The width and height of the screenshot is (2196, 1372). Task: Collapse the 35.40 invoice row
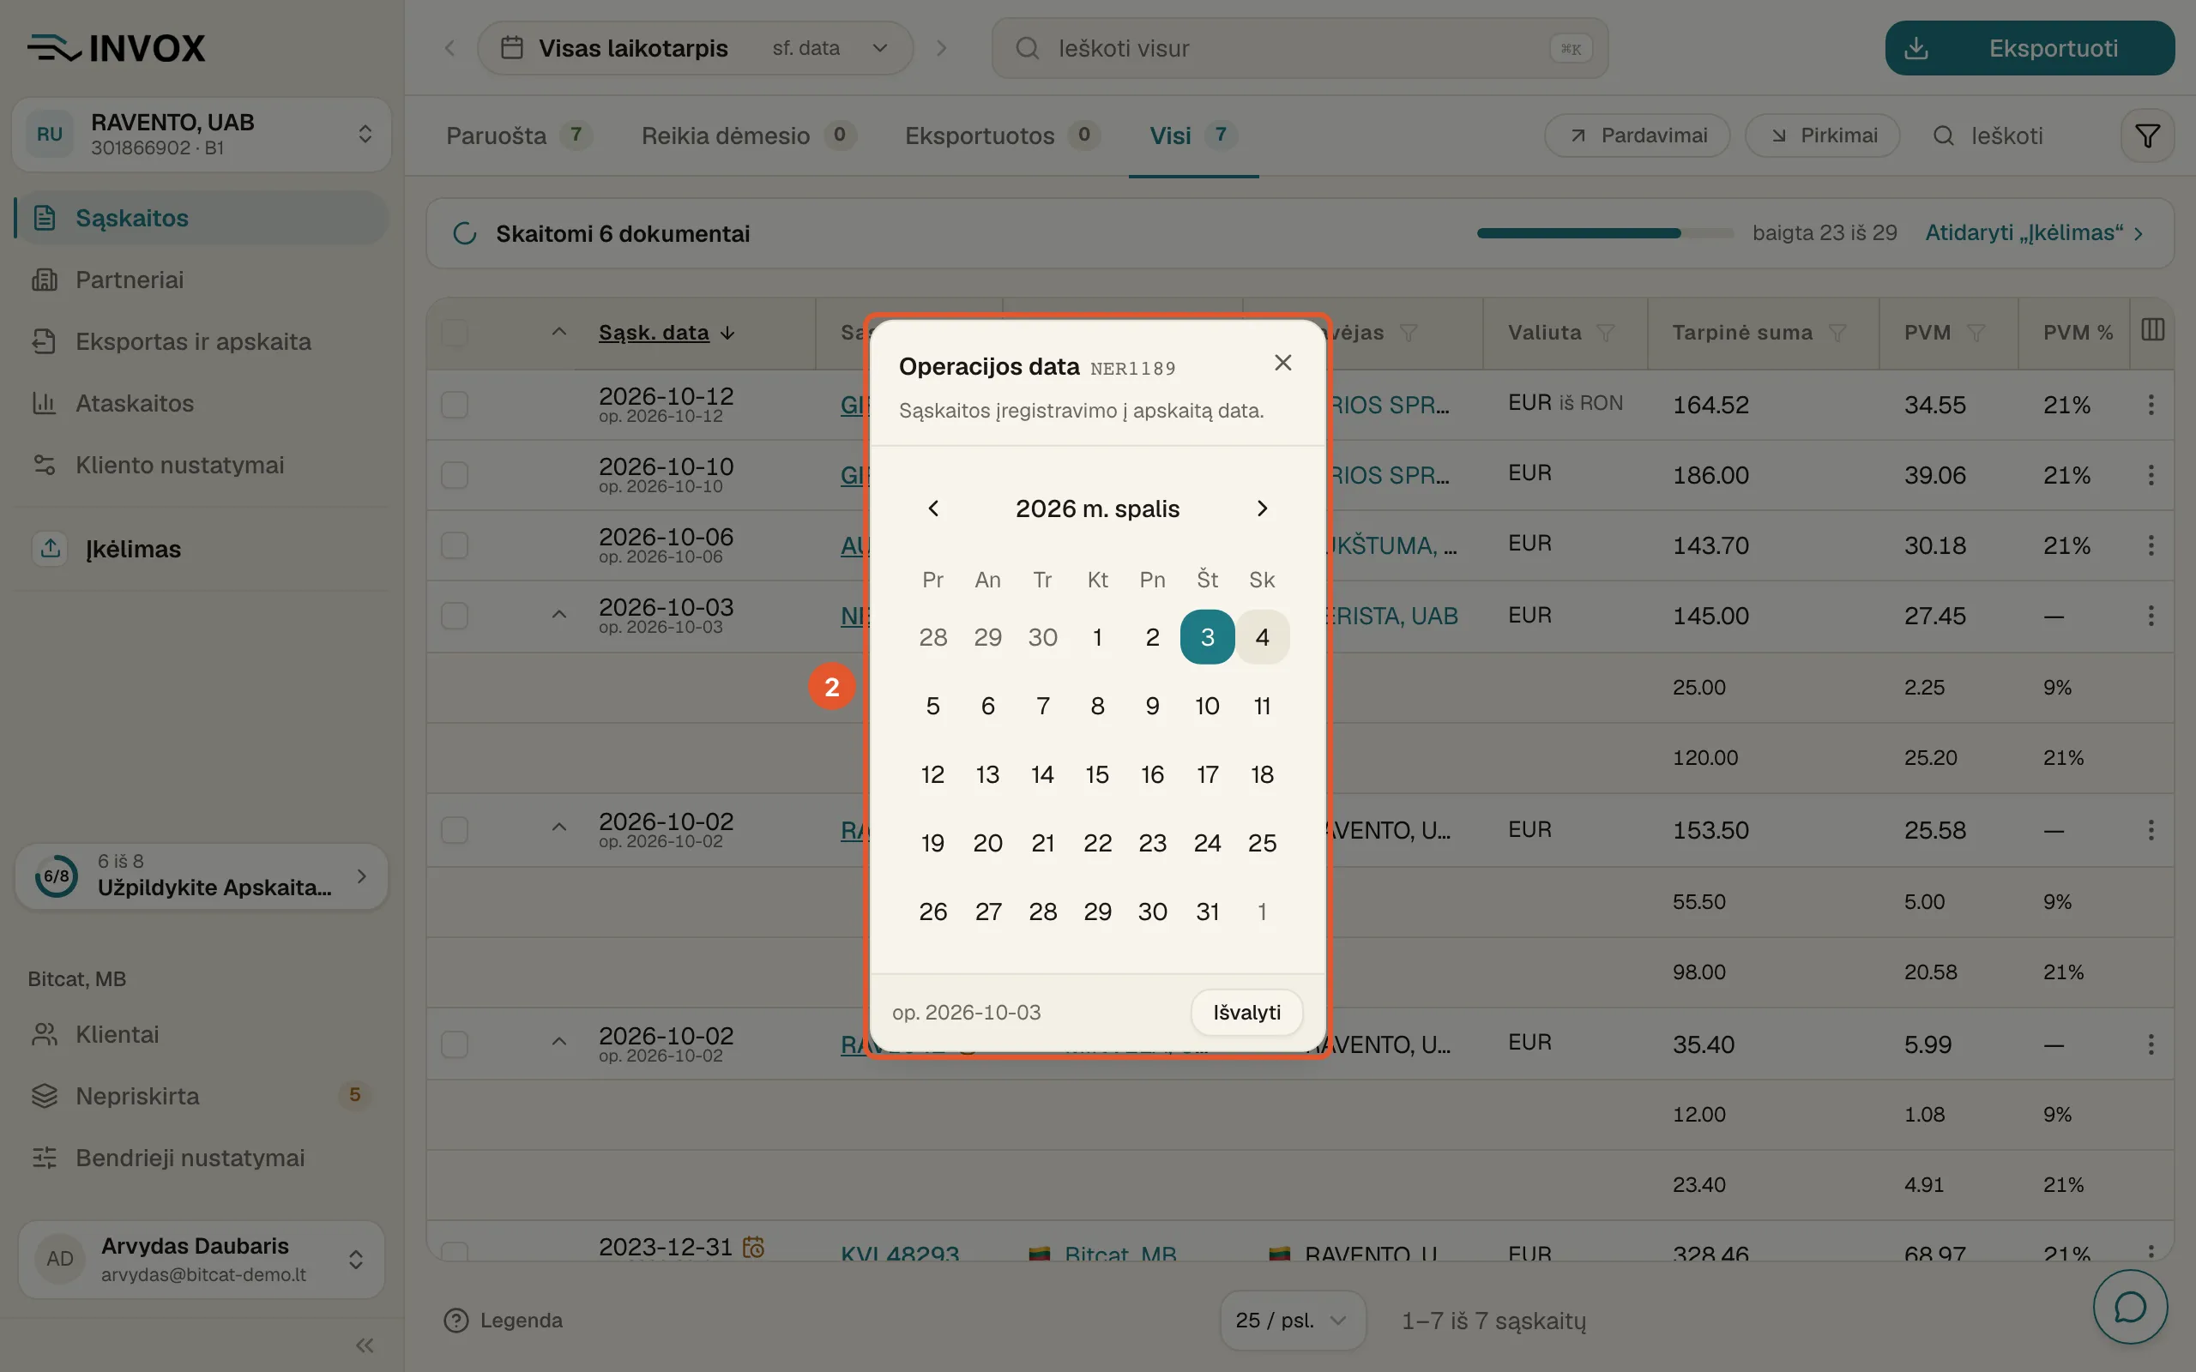[x=559, y=1043]
